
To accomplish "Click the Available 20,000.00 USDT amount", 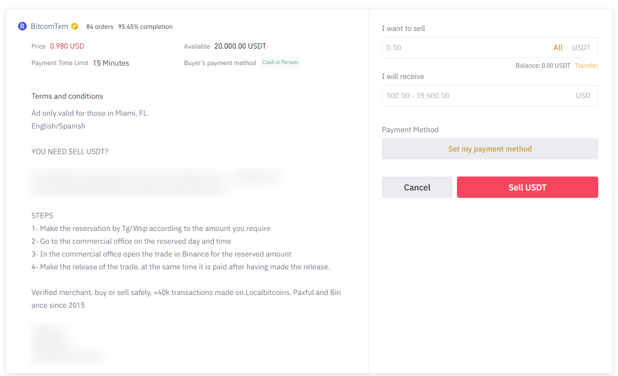I will coord(239,46).
